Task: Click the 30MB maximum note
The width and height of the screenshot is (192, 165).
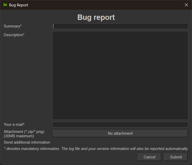Action: pos(19,136)
